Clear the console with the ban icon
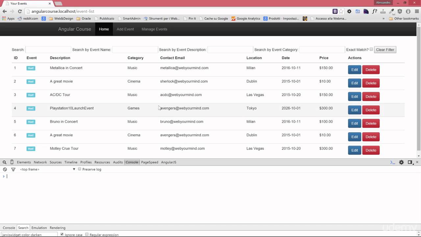The height and width of the screenshot is (237, 421). 5,169
